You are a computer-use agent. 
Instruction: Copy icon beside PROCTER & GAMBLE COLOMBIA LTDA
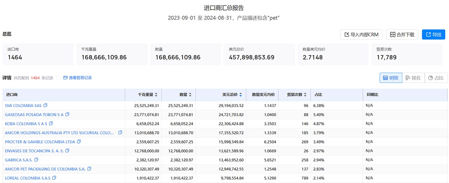tap(79, 142)
